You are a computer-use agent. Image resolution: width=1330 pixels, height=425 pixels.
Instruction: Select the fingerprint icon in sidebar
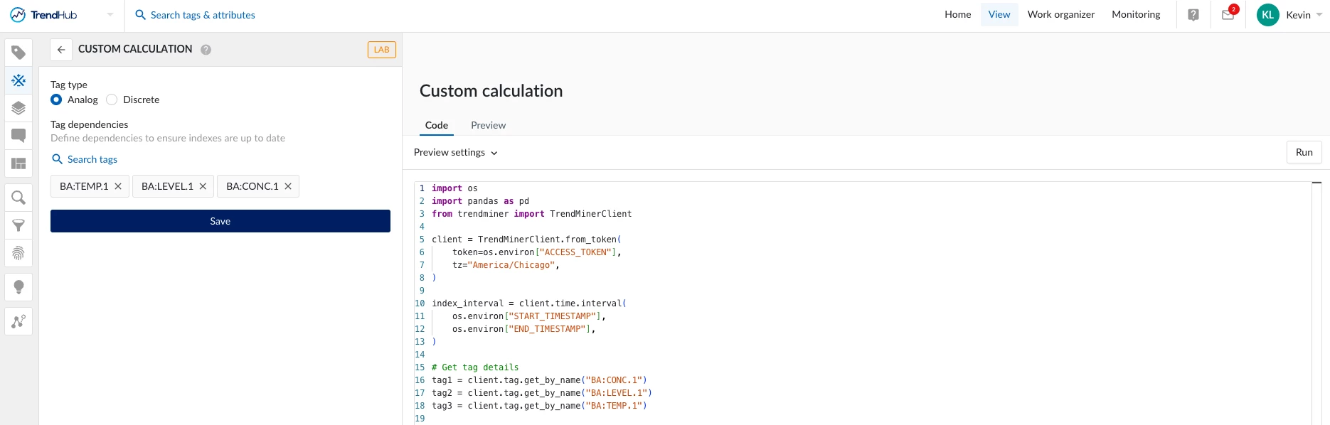click(18, 253)
